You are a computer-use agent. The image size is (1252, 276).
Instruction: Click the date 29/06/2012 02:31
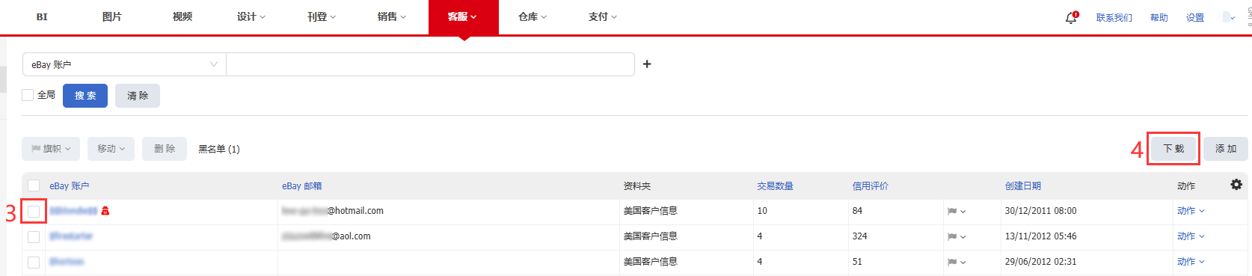point(1041,262)
